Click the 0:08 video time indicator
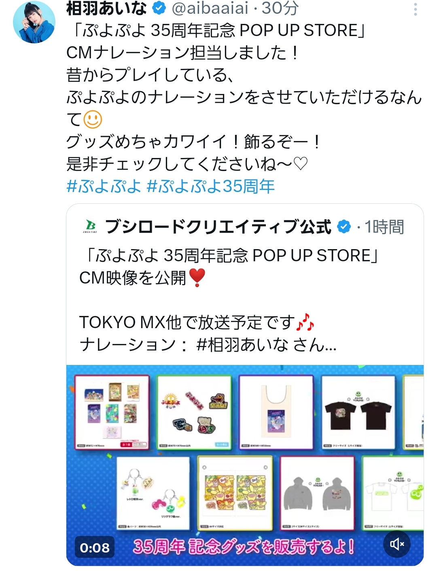Viewport: 437px width, 574px height. coord(95,548)
